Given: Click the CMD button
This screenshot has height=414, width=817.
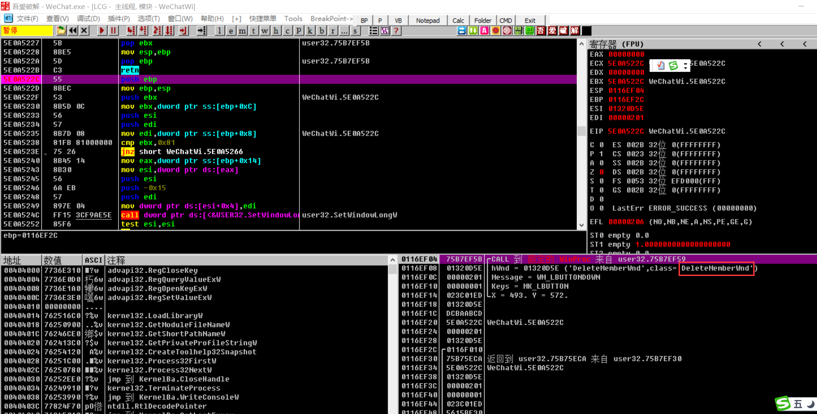Looking at the screenshot, I should 506,20.
